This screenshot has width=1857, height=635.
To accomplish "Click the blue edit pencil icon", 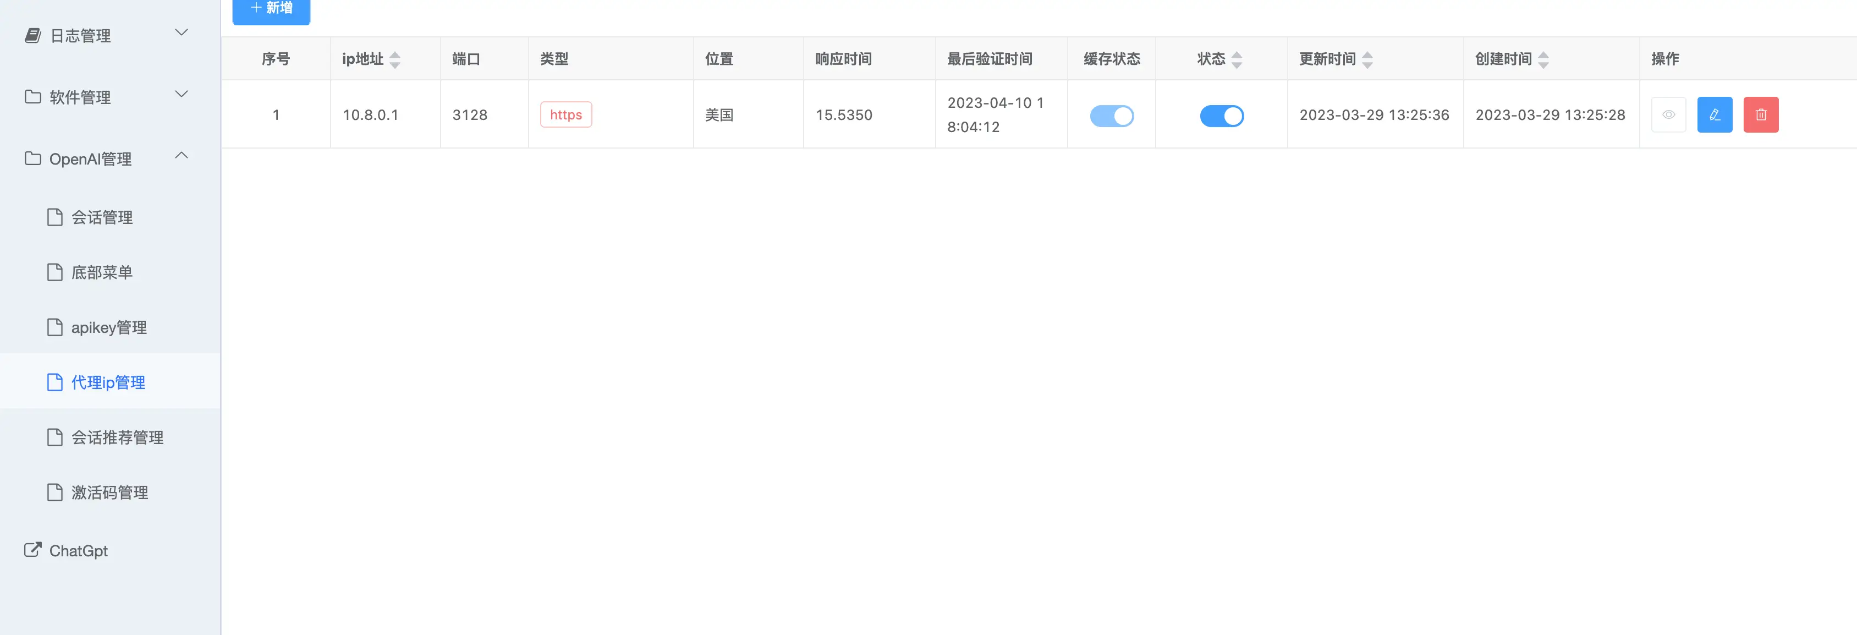I will [x=1715, y=114].
